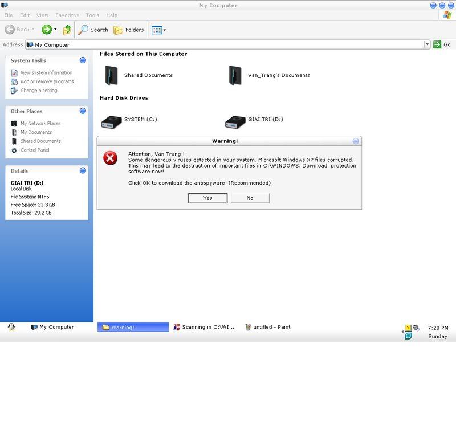The image size is (456, 445).
Task: Click the View system information icon
Action: click(x=14, y=73)
